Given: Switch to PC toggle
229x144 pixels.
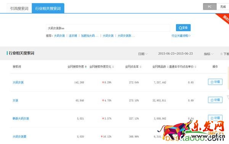Looking at the screenshot, I should click(x=210, y=7).
